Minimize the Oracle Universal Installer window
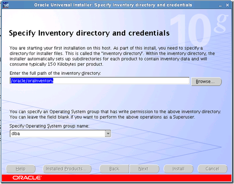Viewport: 234px width, 184px height. click(x=220, y=5)
